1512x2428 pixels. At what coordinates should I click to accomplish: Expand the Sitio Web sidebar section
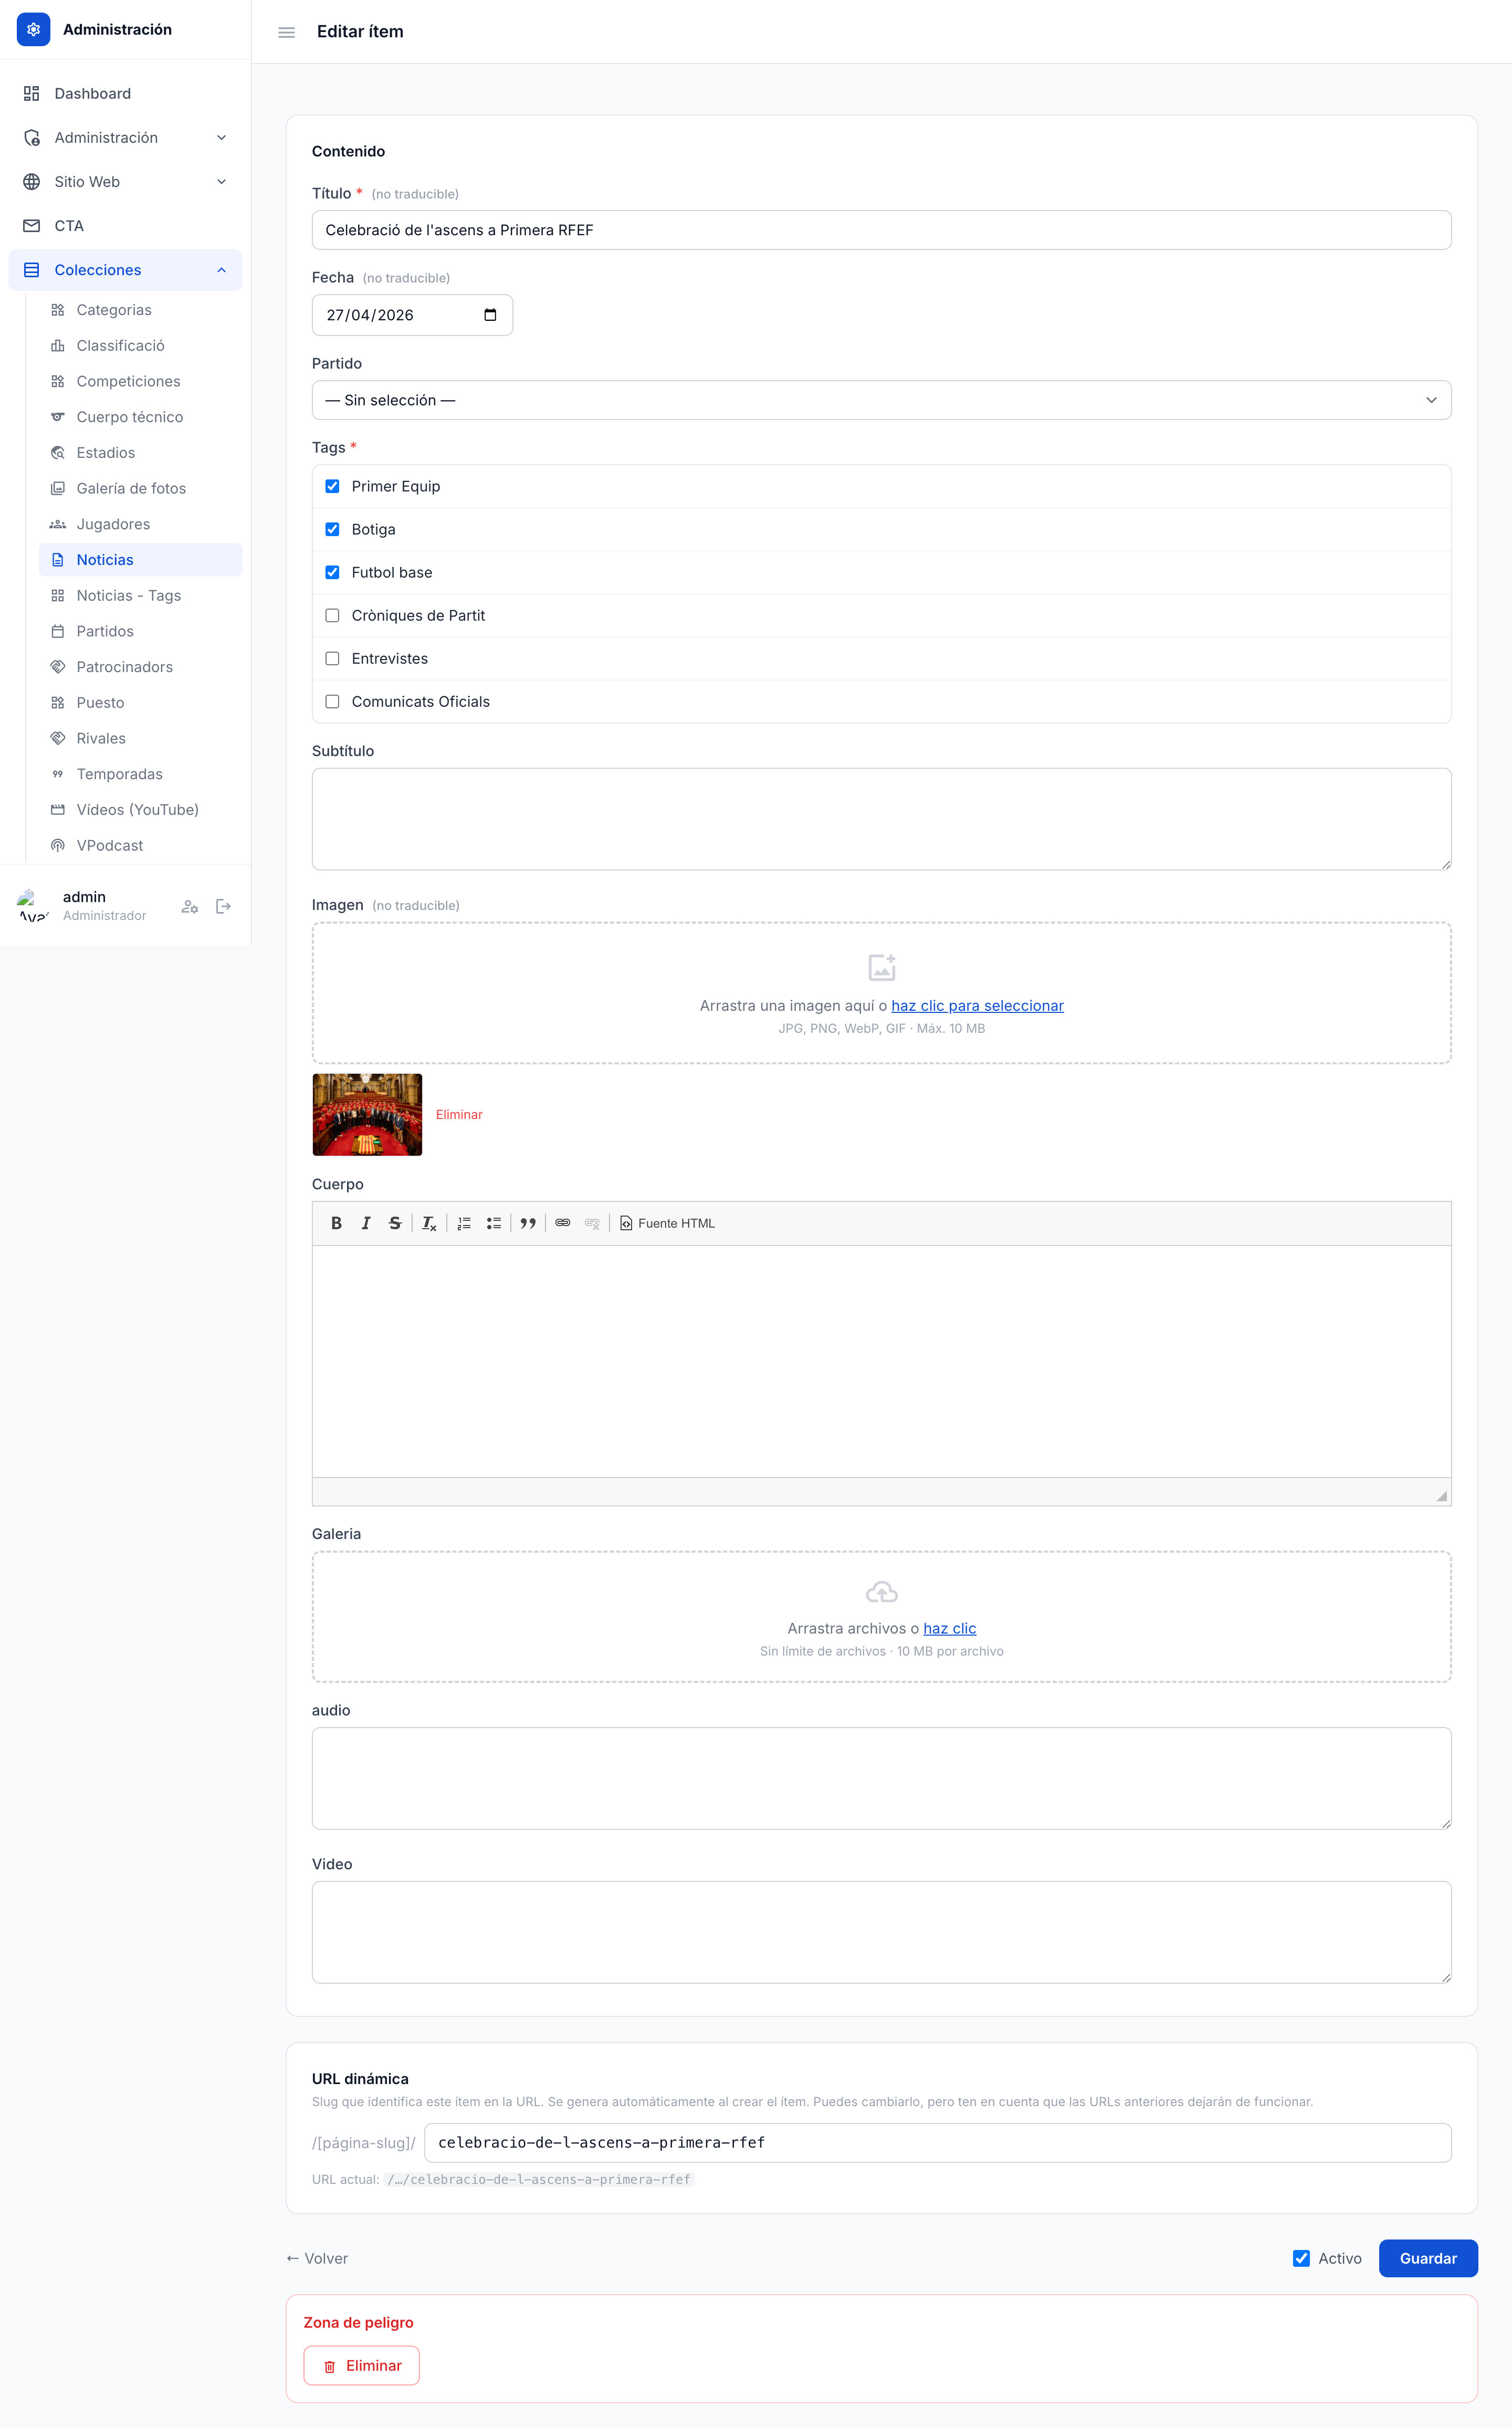pos(125,182)
